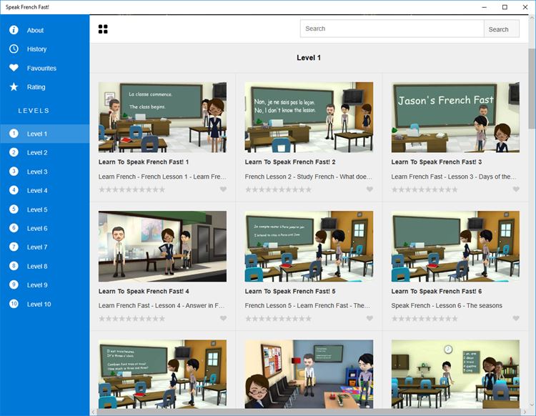Rate lesson 6 with the star rating bar

[425, 319]
